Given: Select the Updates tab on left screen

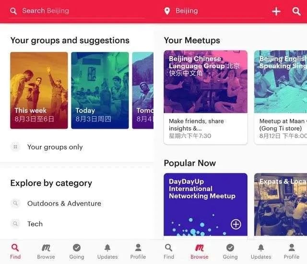Looking at the screenshot, I should click(107, 252).
